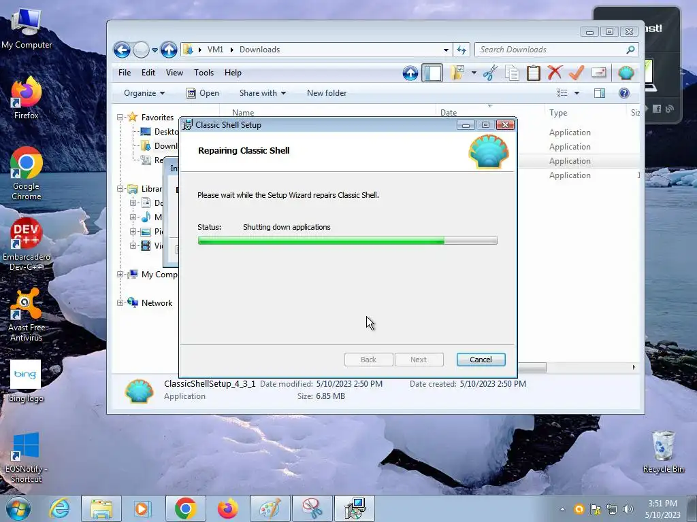Collapse the Libraries tree node
This screenshot has width=697, height=522.
point(120,189)
